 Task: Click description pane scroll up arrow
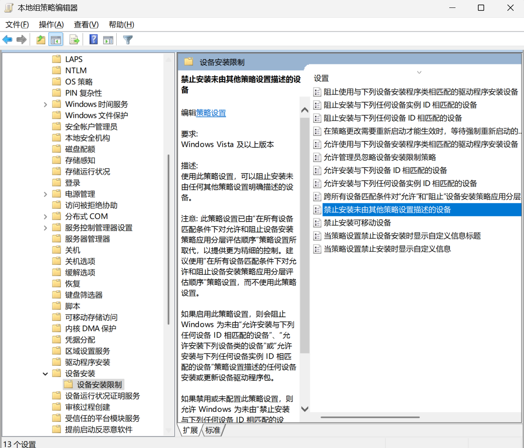coord(305,110)
